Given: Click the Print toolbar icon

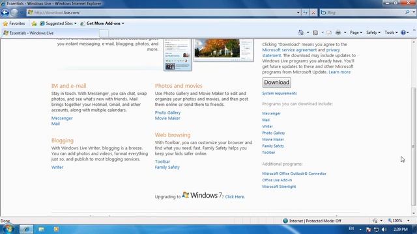Looking at the screenshot, I should point(338,32).
